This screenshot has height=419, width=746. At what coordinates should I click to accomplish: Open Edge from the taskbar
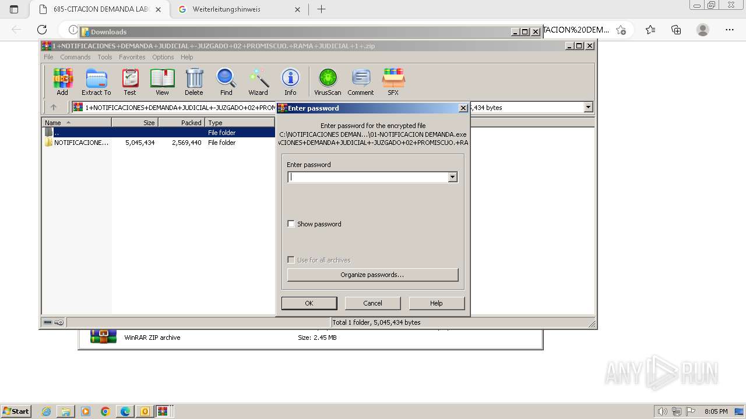(x=125, y=411)
